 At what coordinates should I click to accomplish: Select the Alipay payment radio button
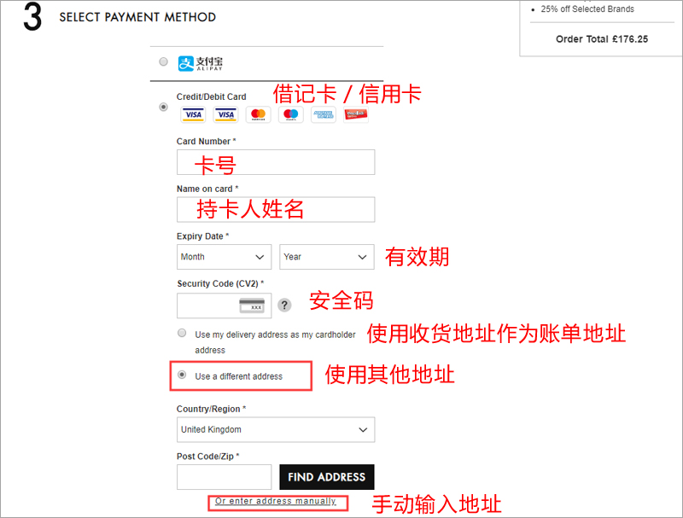coord(163,61)
